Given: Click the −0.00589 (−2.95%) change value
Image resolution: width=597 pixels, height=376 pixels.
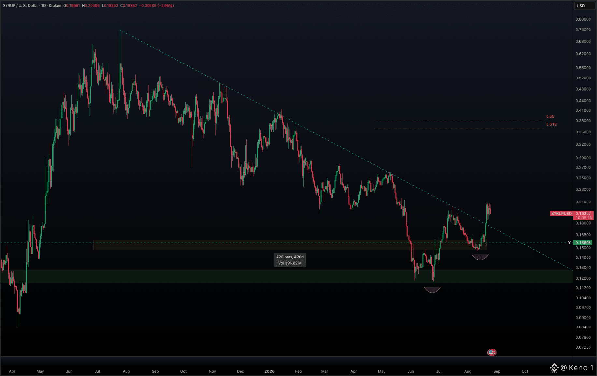Looking at the screenshot, I should pos(157,6).
